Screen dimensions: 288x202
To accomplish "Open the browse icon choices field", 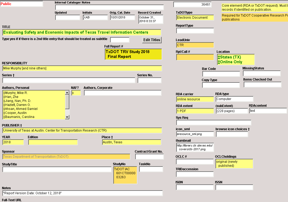I will [232, 134].
